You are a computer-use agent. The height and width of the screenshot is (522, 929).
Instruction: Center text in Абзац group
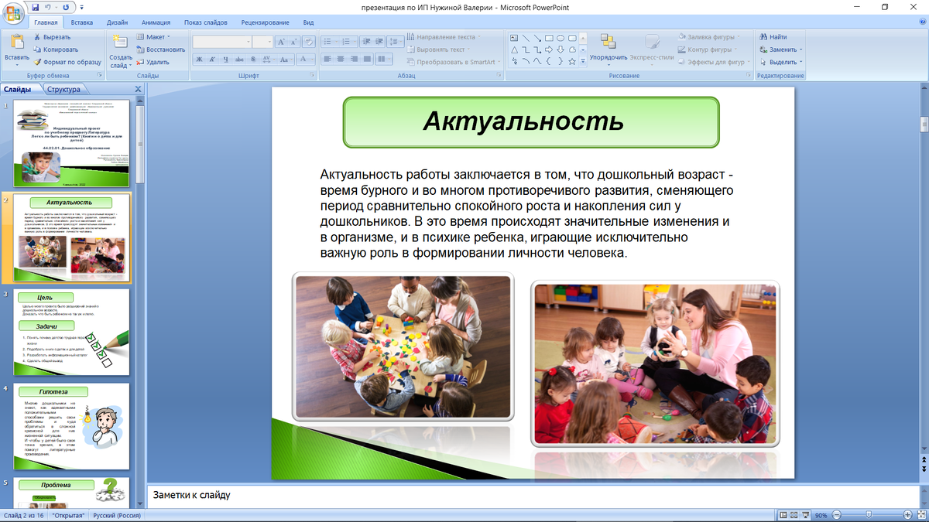tap(341, 59)
